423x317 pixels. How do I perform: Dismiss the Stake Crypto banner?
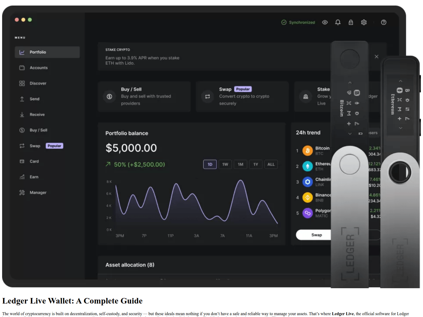(x=376, y=57)
